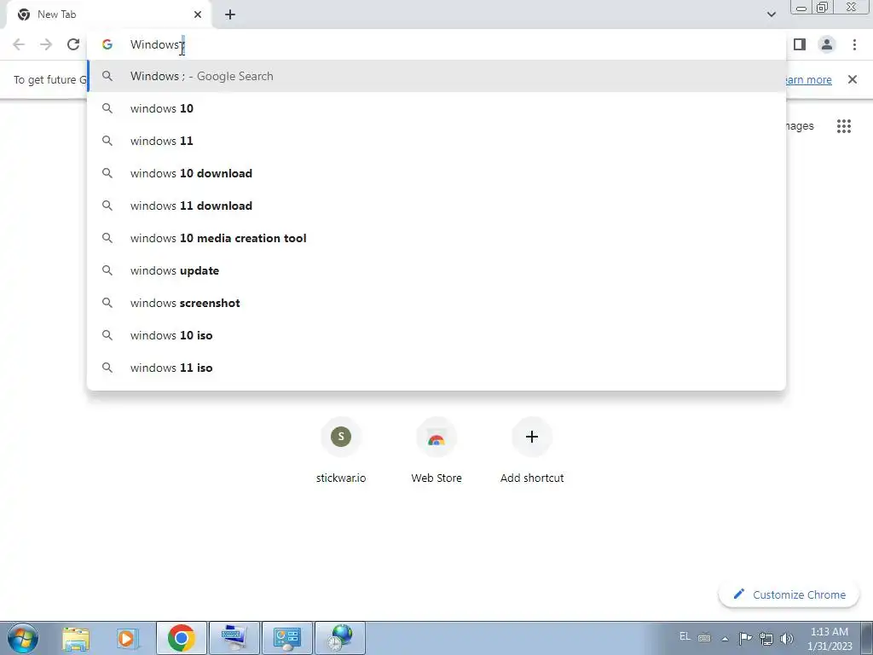Open the on-screen keyboard taskbar item
The width and height of the screenshot is (873, 655).
coord(234,638)
